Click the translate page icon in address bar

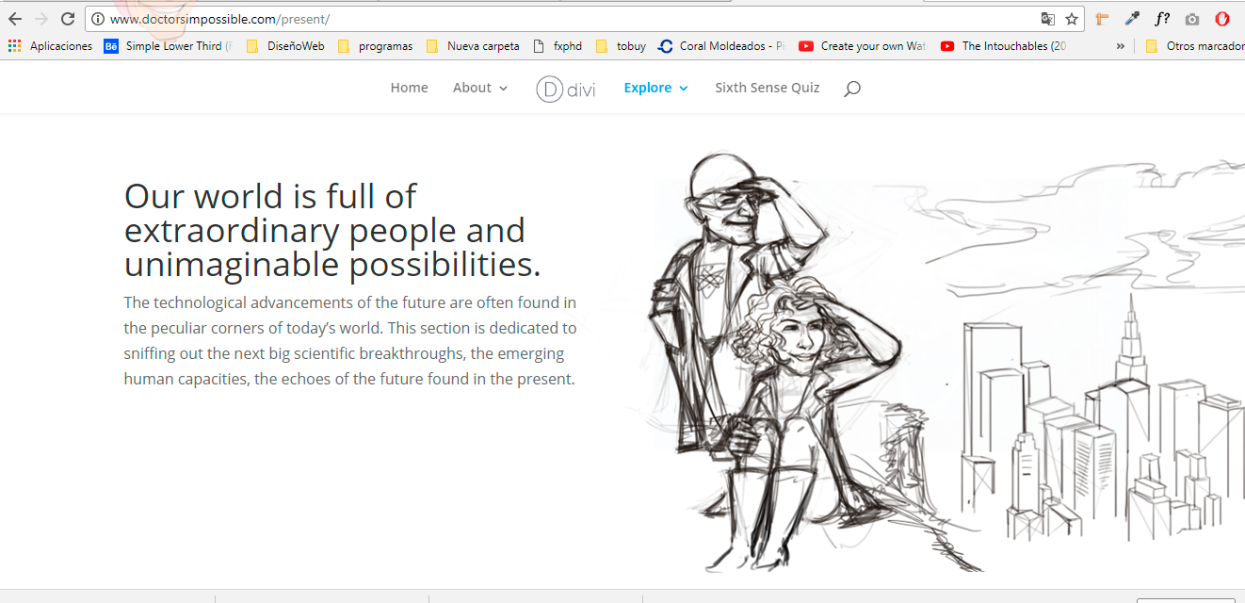(x=1047, y=19)
